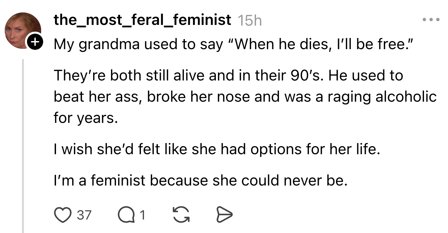The width and height of the screenshot is (448, 233).
Task: Click the quoted phrase "When he dies, I'll be free."
Action: click(x=320, y=44)
